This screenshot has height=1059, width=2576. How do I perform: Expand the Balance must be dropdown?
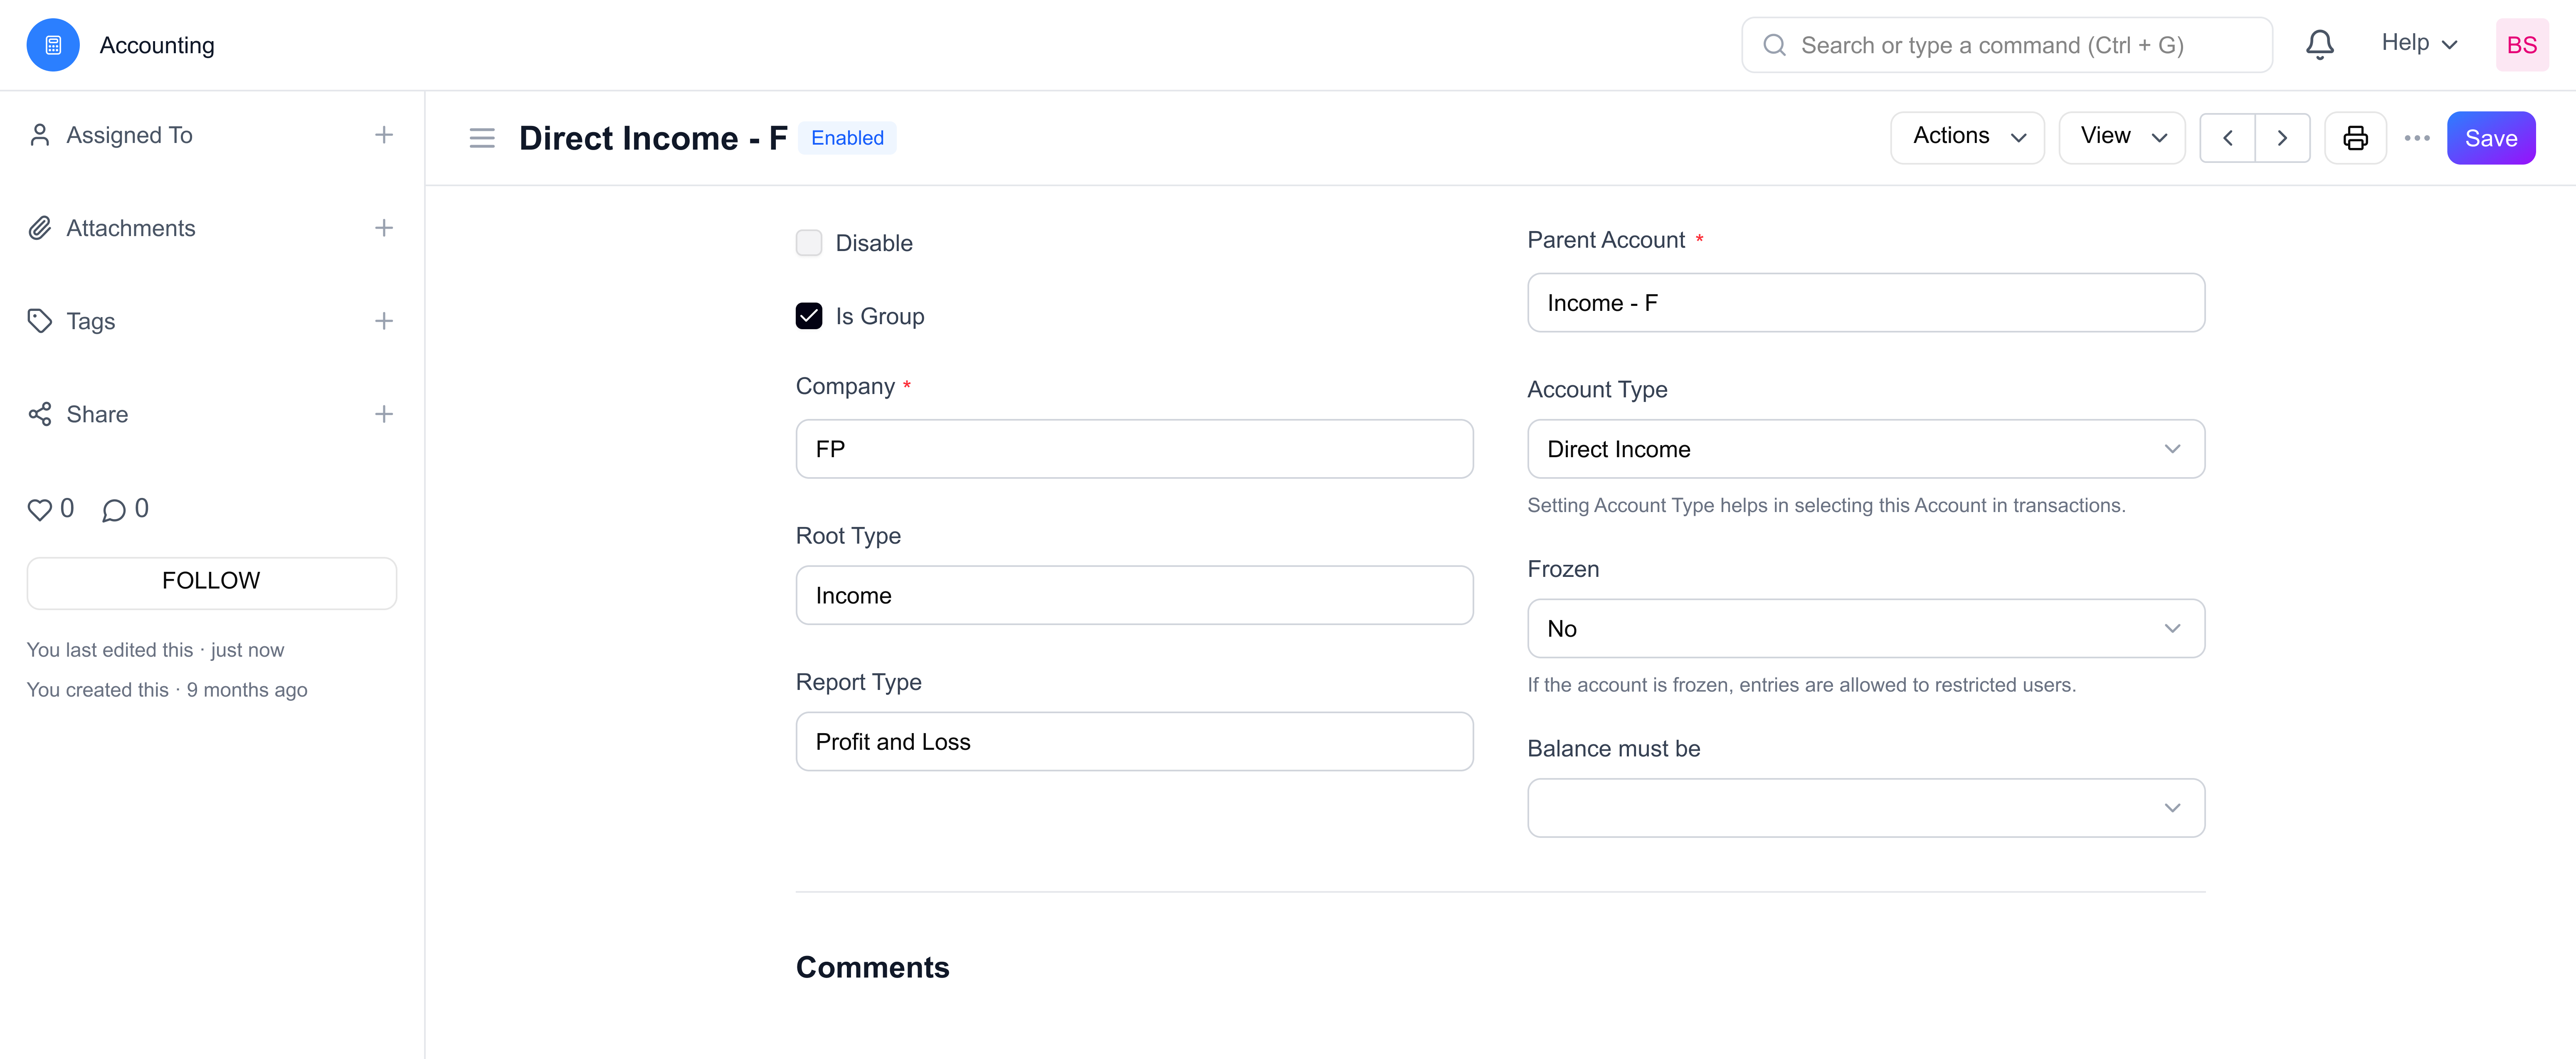tap(1865, 808)
